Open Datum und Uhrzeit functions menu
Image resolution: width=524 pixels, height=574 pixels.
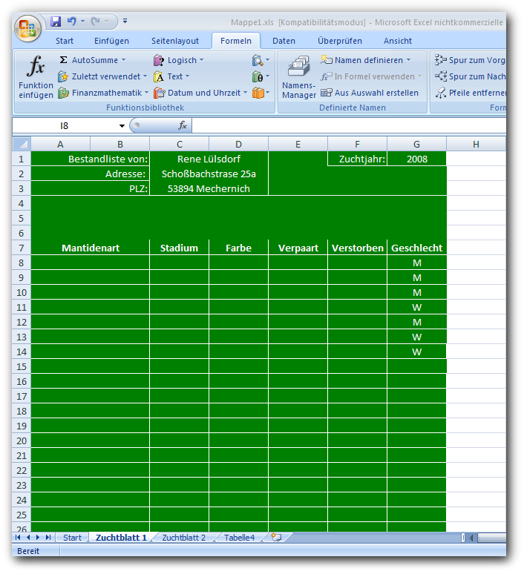(200, 93)
